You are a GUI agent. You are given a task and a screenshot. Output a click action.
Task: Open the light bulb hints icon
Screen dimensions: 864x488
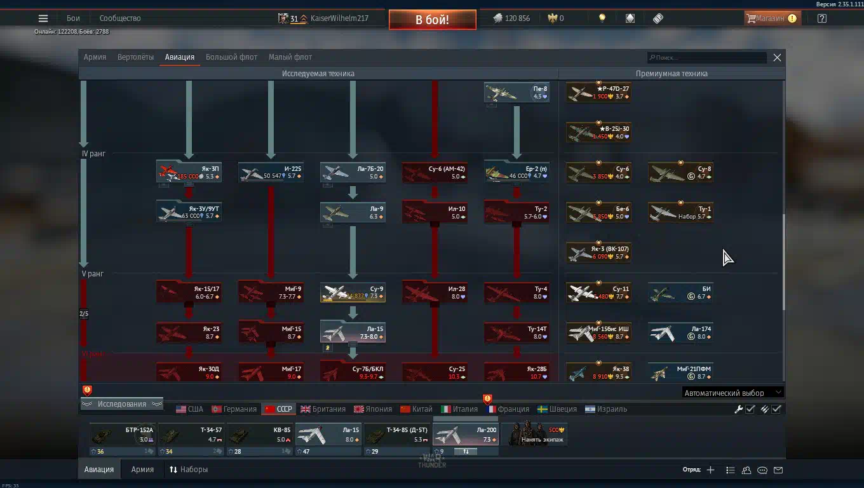(x=602, y=18)
